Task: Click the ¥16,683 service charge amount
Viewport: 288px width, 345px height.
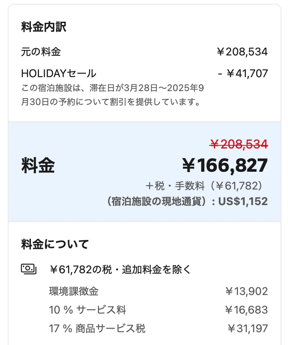Action: 247,310
